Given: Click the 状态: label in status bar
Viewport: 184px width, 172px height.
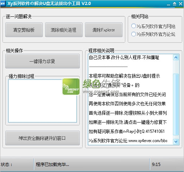Looking at the screenshot, I should 6,165.
